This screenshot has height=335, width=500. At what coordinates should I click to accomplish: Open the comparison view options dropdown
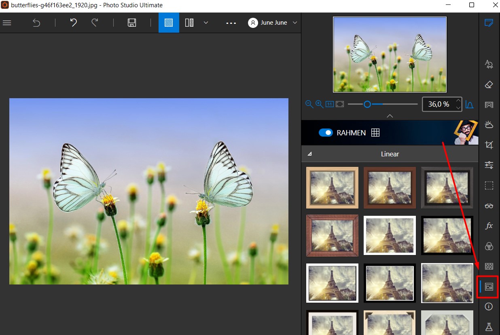coord(206,23)
